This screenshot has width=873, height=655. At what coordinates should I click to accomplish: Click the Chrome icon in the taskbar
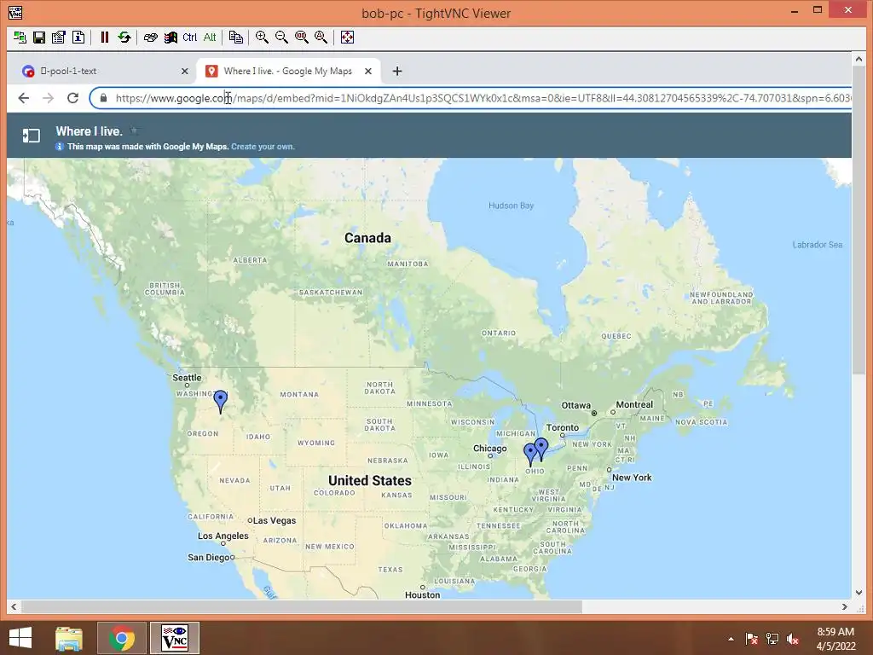pyautogui.click(x=121, y=638)
